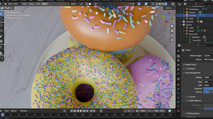Expand the Backsplash outliner item
The height and width of the screenshot is (119, 213).
point(184,9)
